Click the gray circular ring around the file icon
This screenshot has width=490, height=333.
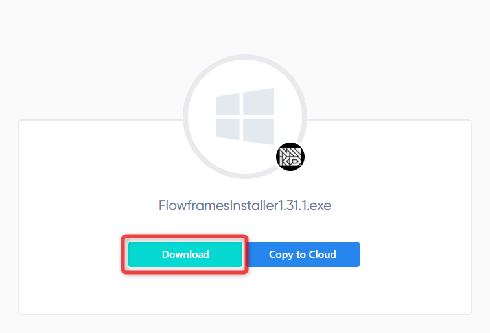click(245, 56)
